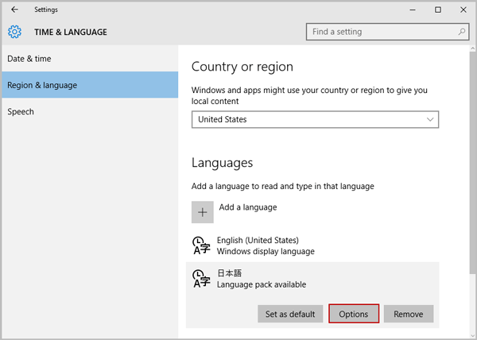Click the vertical scrollbar thumb
The width and height of the screenshot is (477, 340).
[473, 164]
